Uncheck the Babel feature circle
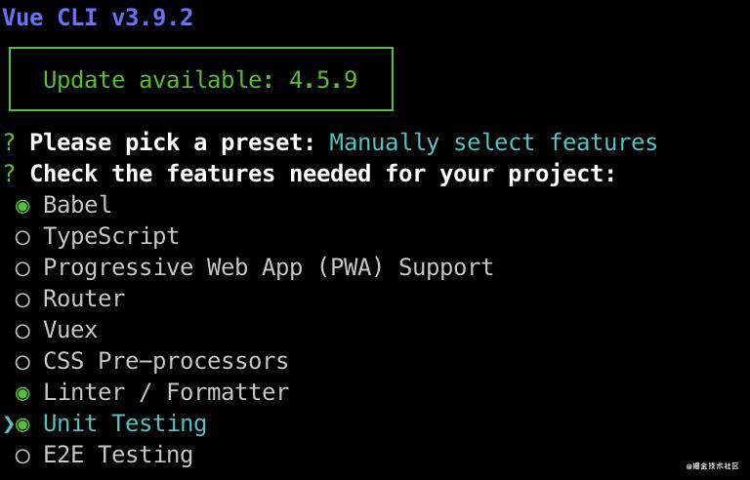 click(x=22, y=206)
